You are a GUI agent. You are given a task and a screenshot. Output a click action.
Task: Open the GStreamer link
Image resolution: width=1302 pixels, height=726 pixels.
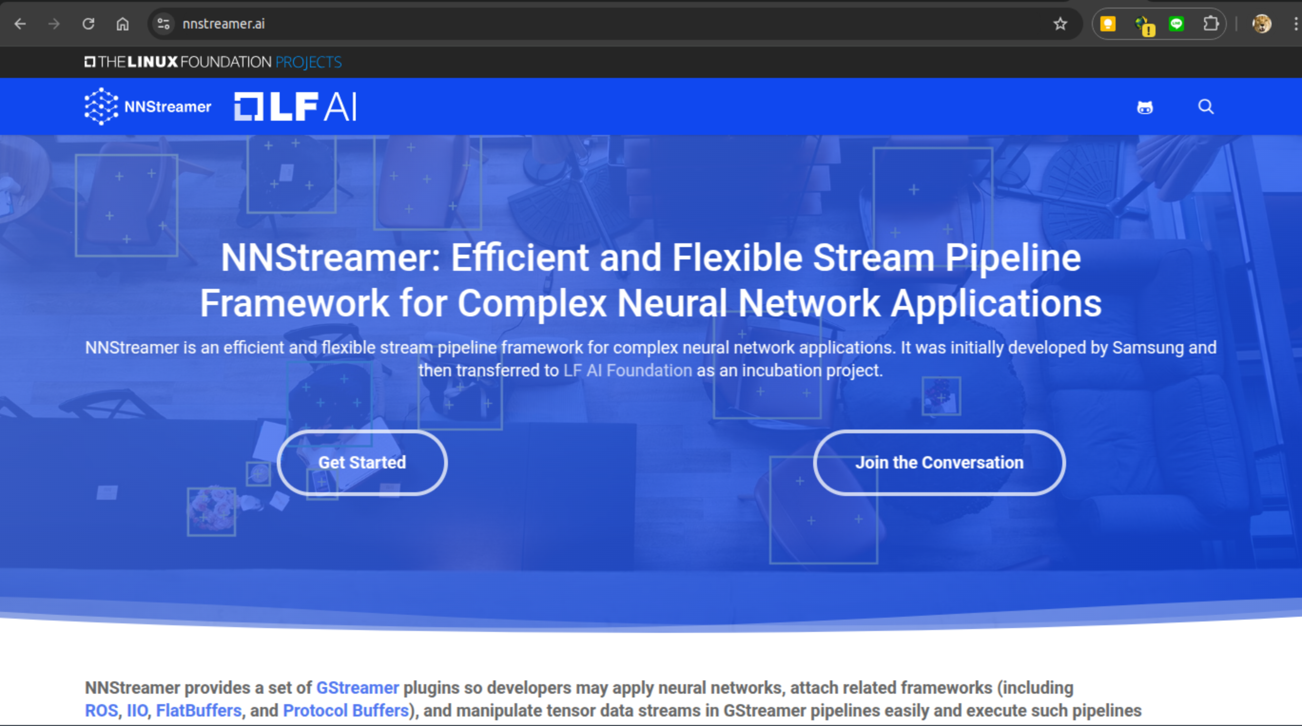coord(358,688)
